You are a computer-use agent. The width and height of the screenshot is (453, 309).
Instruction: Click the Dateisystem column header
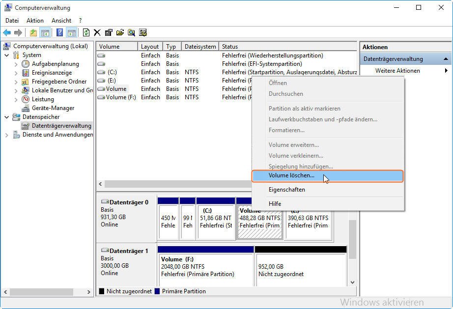point(200,47)
